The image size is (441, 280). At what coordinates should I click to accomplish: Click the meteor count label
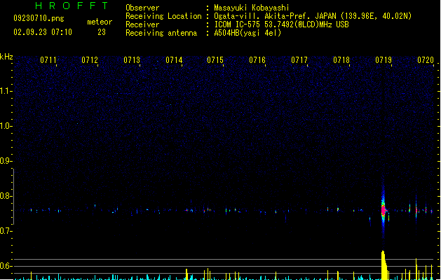[x=100, y=22]
